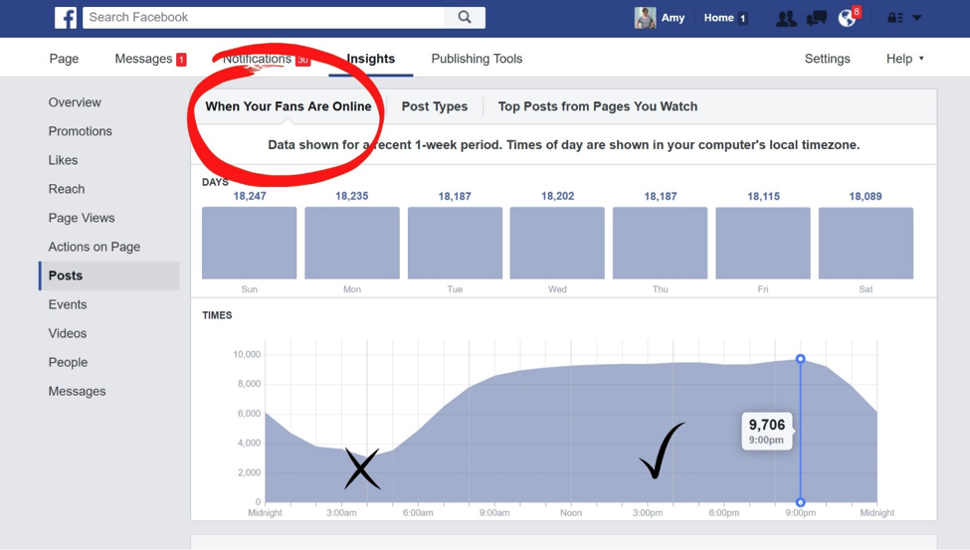The width and height of the screenshot is (970, 550).
Task: Click the Notifications red badge 30
Action: 302,60
